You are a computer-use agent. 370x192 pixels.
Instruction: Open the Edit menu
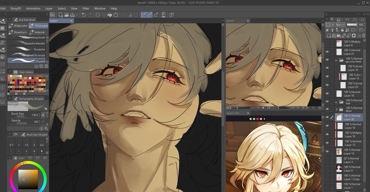(3, 8)
